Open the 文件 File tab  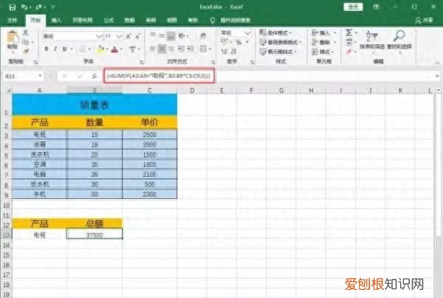(x=12, y=20)
